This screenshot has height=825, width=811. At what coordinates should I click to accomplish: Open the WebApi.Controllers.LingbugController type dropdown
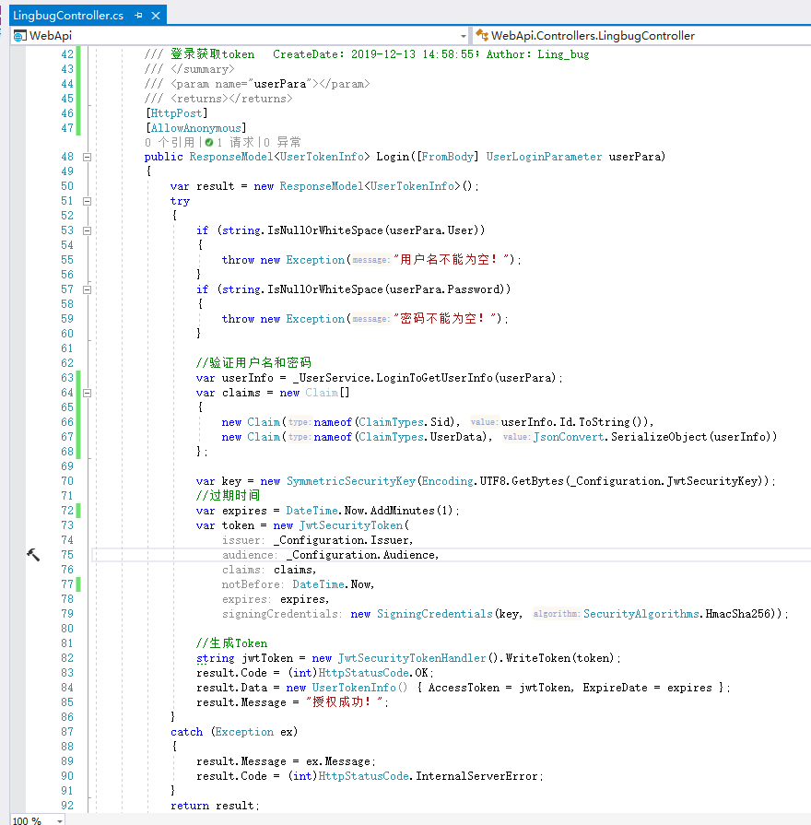tap(641, 36)
